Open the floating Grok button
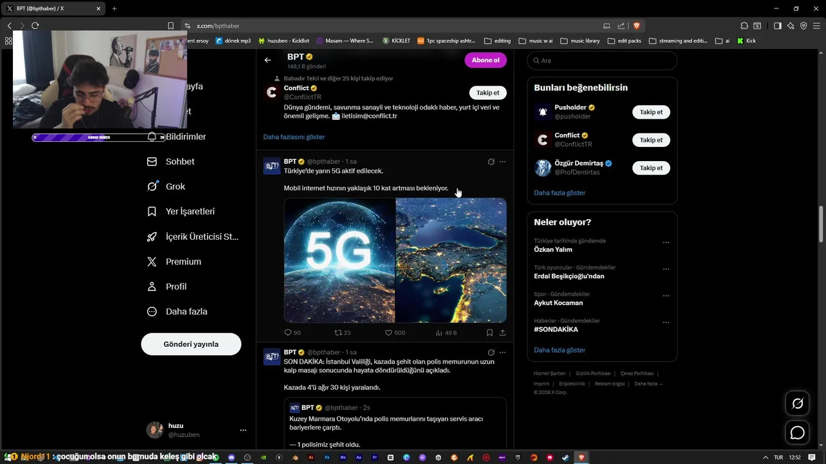 click(x=798, y=404)
